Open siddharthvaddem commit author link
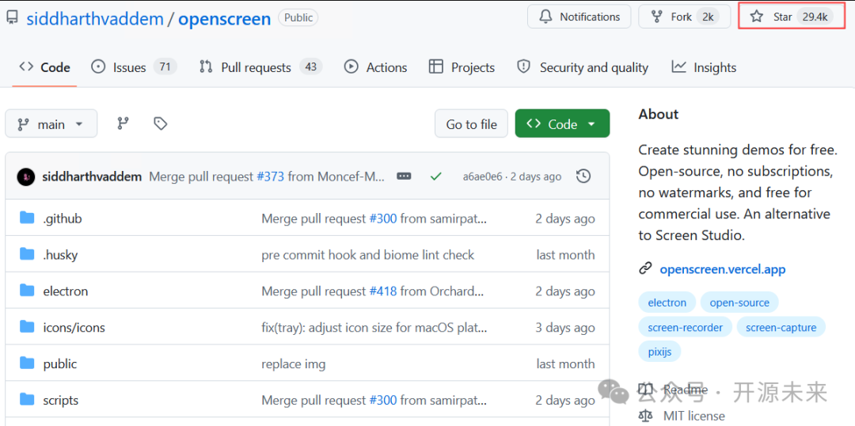855x426 pixels. tap(92, 177)
